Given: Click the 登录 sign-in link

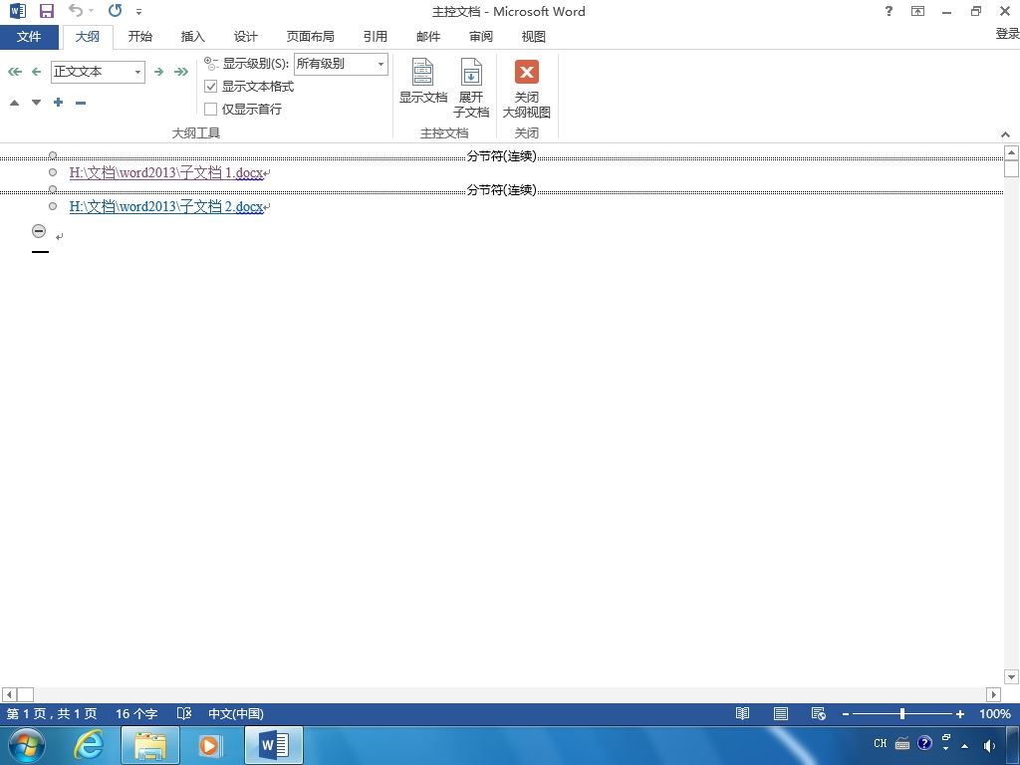Looking at the screenshot, I should [x=1007, y=34].
